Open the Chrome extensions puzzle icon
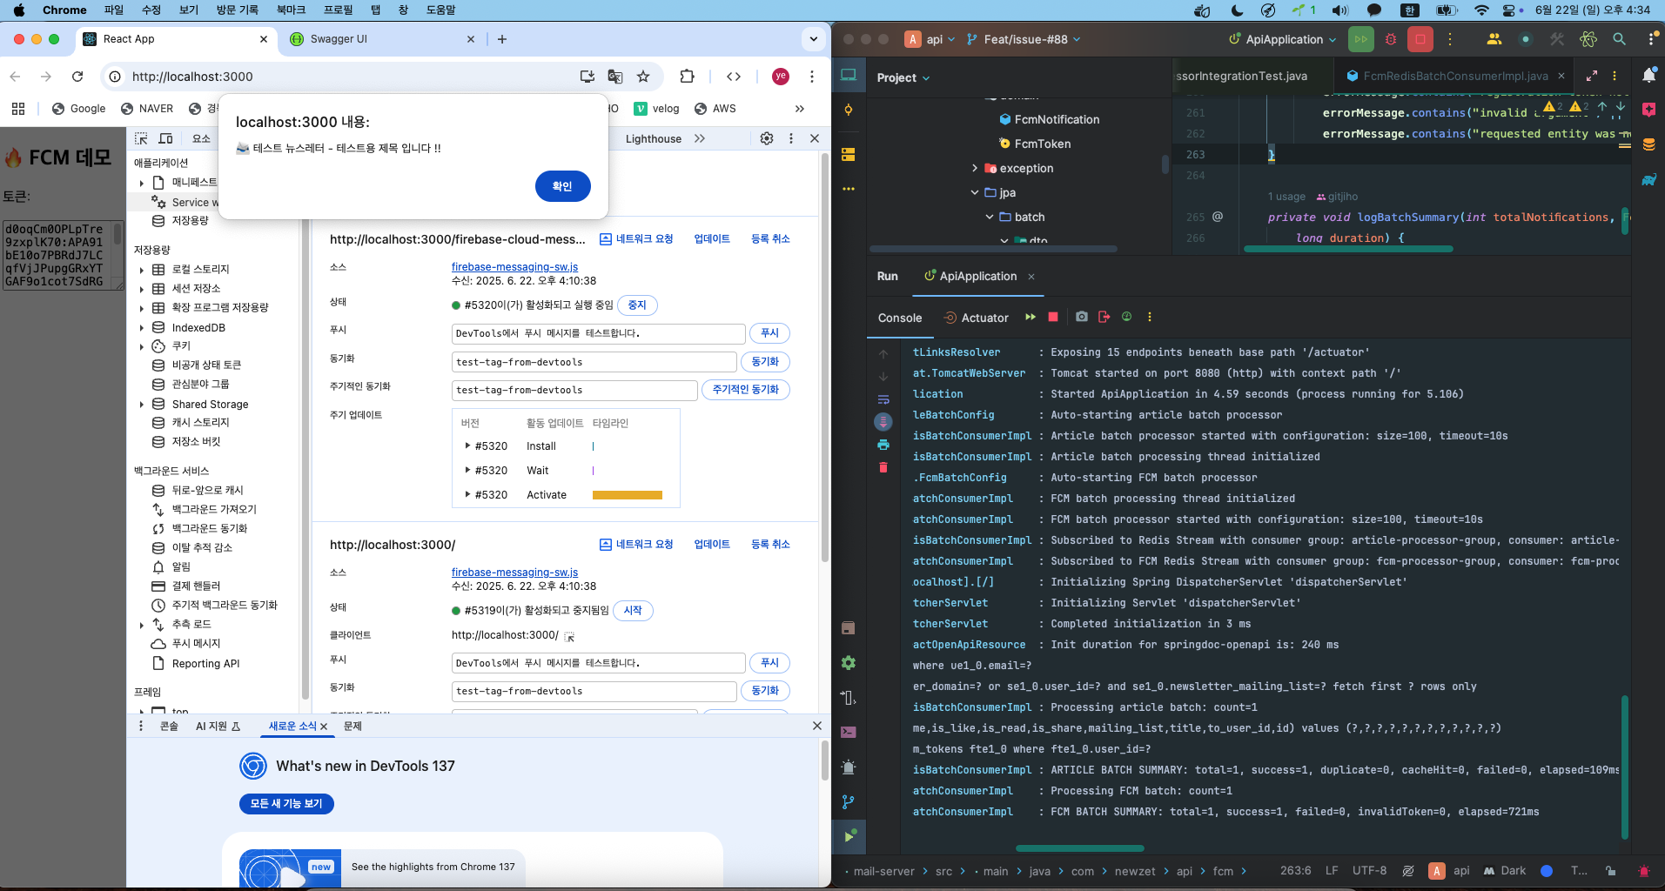The height and width of the screenshot is (891, 1665). [687, 77]
